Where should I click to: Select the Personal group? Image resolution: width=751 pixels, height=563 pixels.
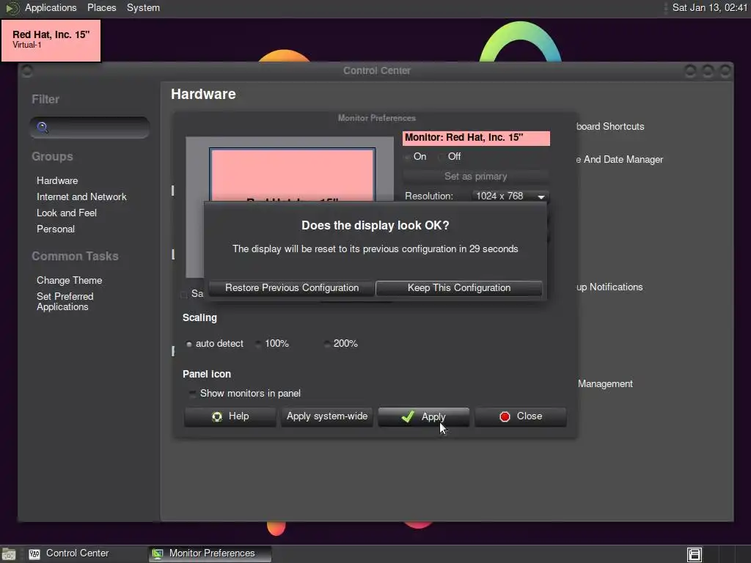coord(56,229)
